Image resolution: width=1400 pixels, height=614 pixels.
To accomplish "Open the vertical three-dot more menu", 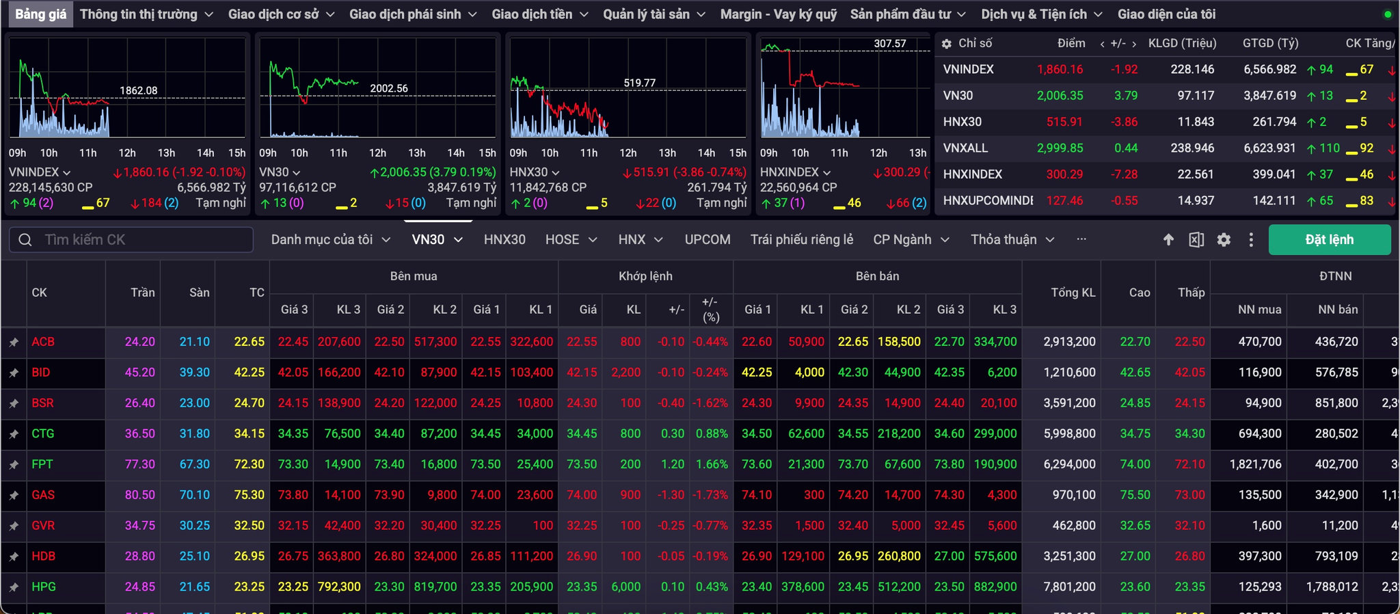I will (x=1251, y=240).
